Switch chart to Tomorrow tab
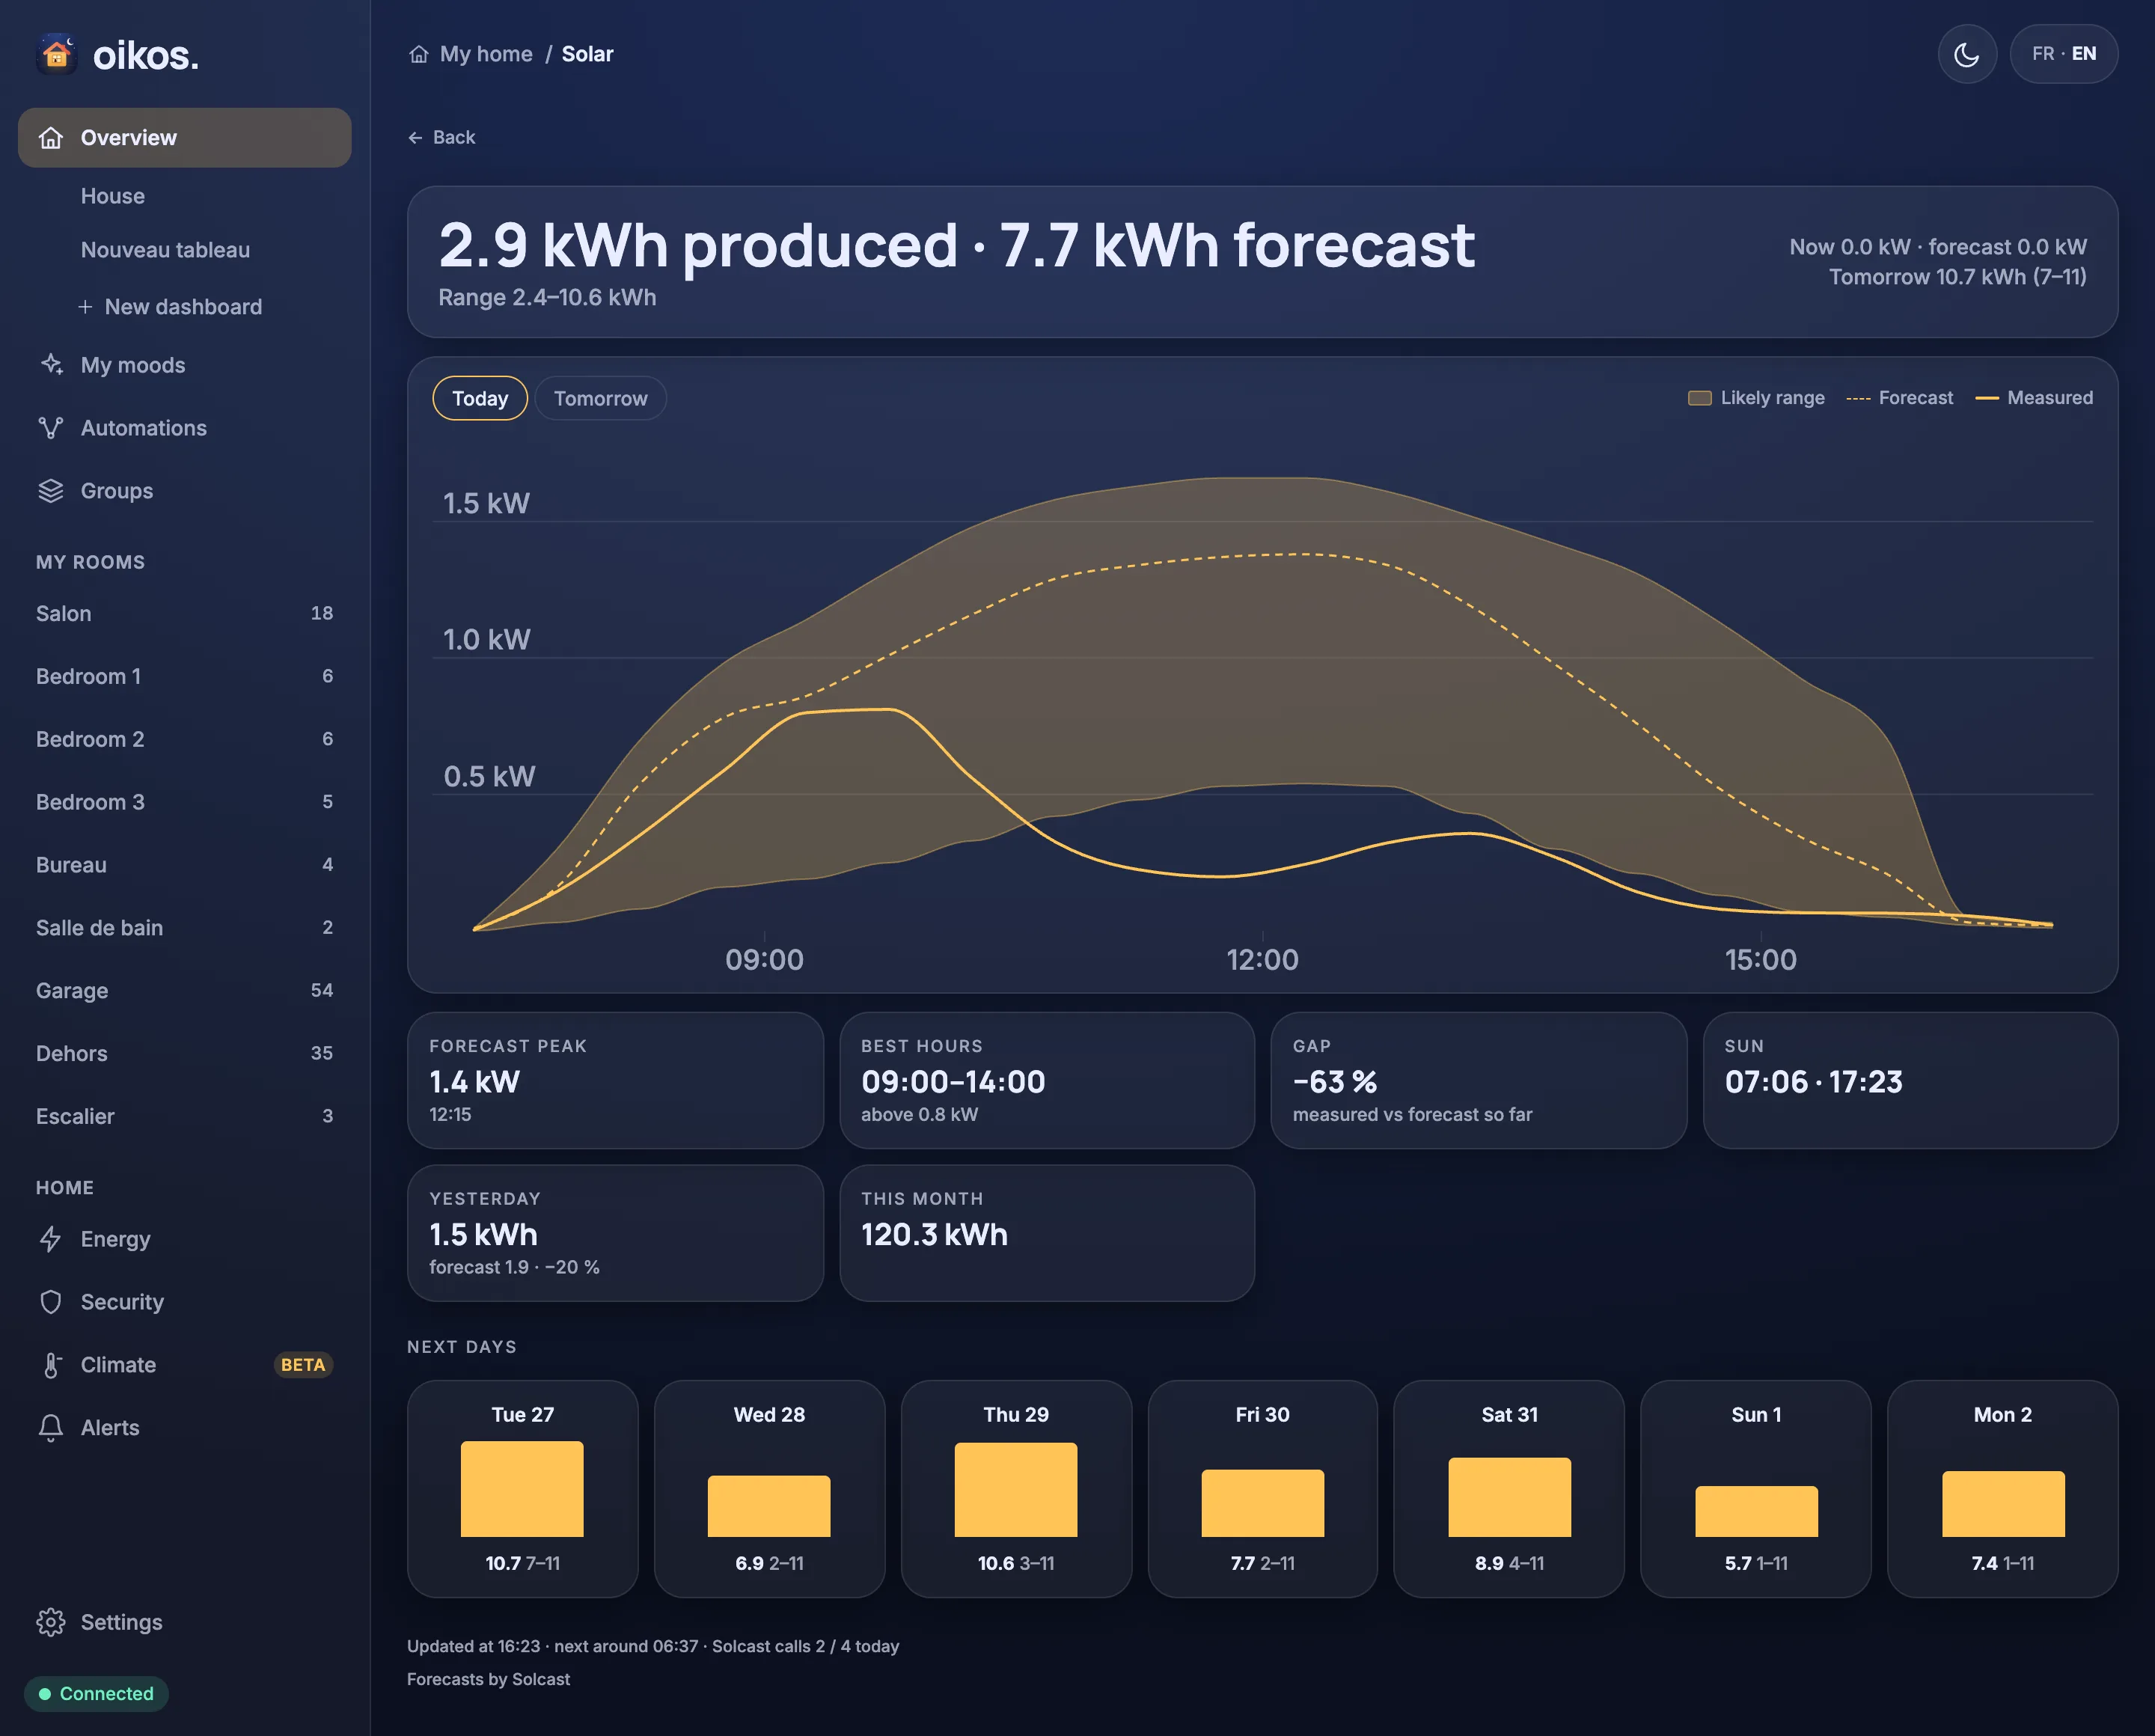The image size is (2155, 1736). (x=601, y=398)
